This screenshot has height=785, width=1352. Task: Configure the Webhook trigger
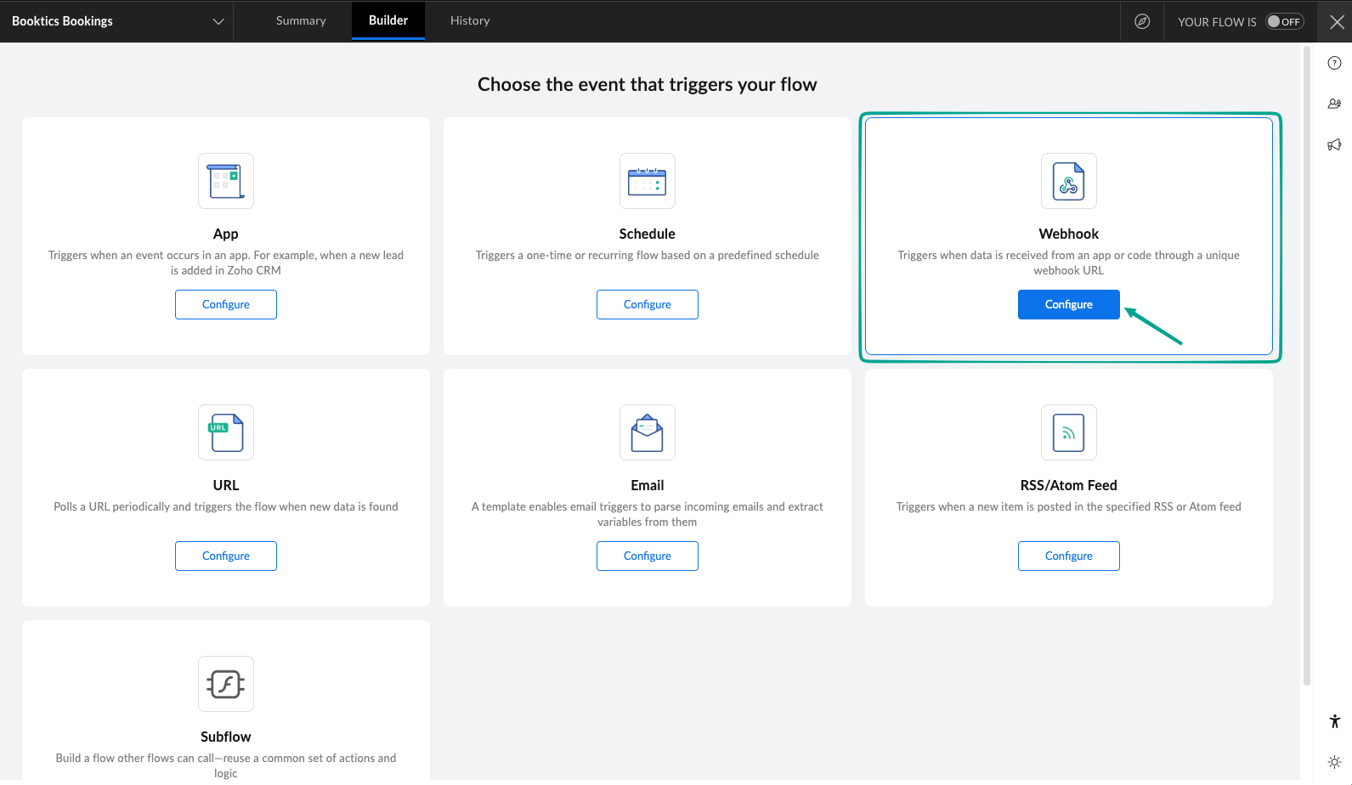(1069, 304)
